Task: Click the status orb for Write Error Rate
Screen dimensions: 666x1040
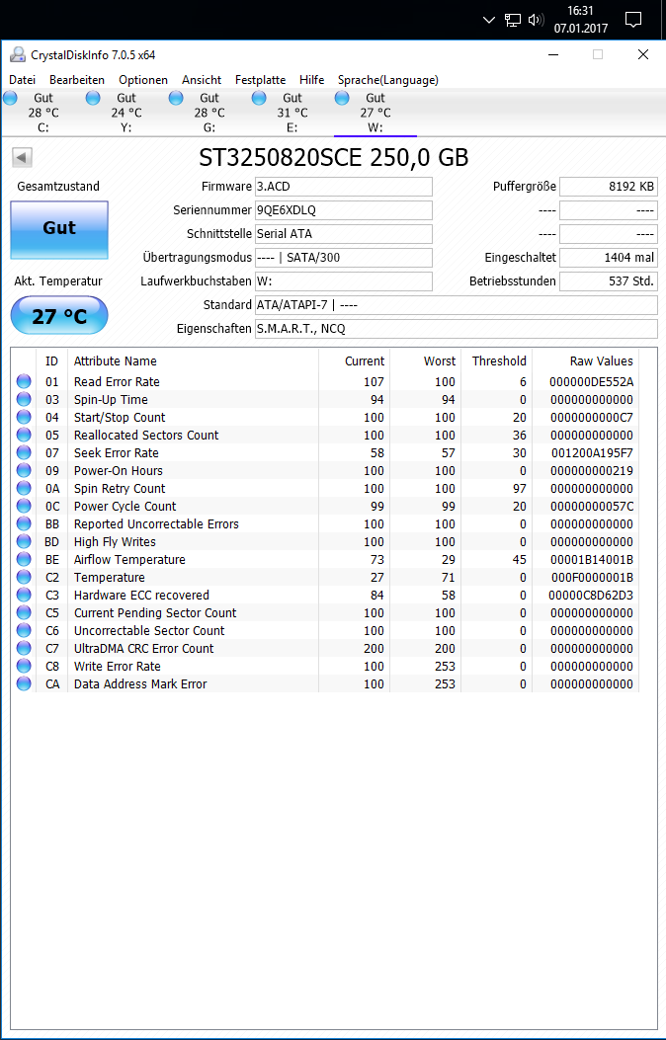Action: pos(24,666)
